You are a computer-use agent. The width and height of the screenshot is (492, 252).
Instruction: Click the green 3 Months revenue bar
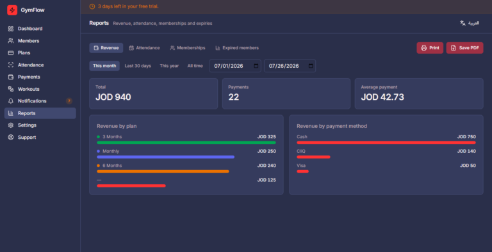point(186,143)
